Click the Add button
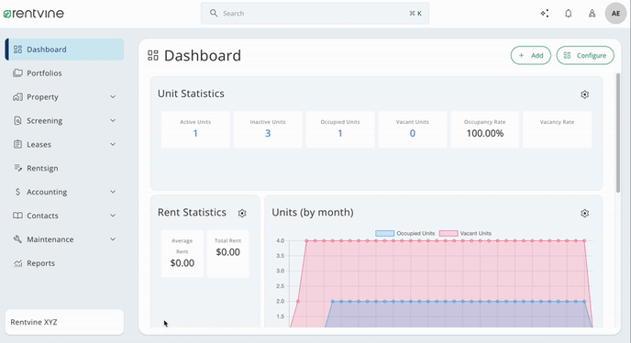Viewport: 631px width, 343px height. coord(530,56)
